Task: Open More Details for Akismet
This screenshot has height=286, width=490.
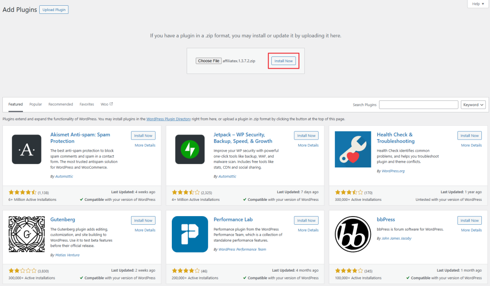Action: pos(145,145)
